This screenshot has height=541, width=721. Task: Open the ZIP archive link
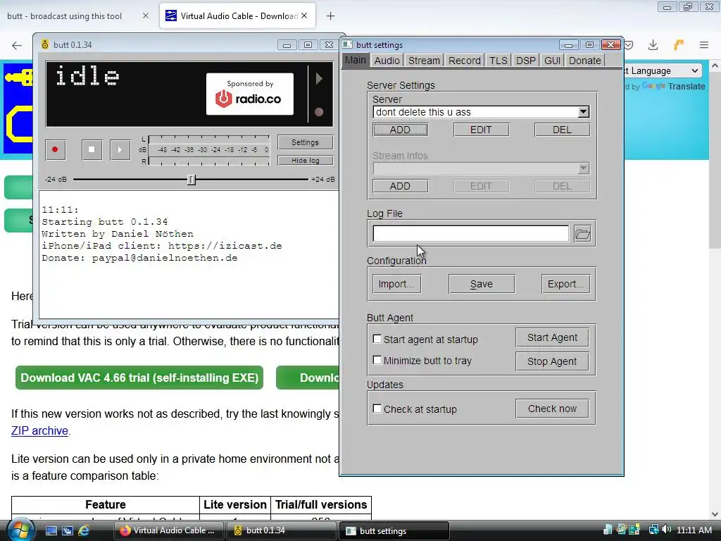point(39,430)
